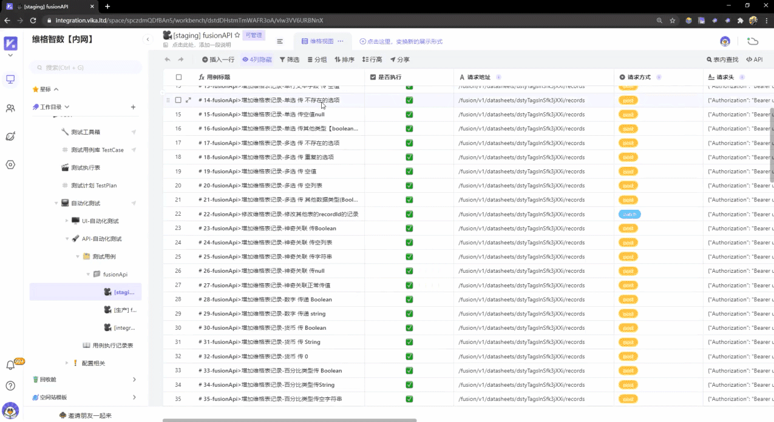
Task: Click the undo arrow in toolbar
Action: pos(168,59)
